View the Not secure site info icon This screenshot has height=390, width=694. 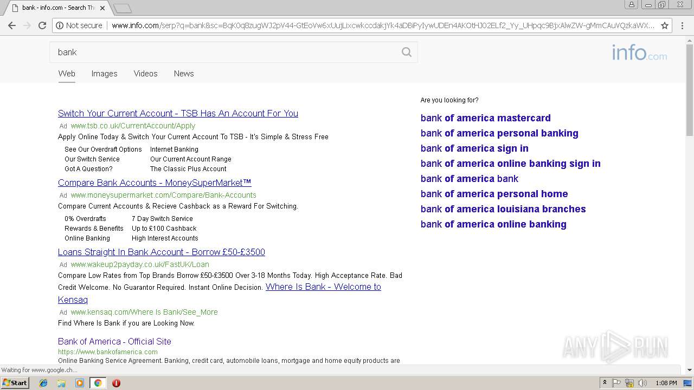pos(60,25)
